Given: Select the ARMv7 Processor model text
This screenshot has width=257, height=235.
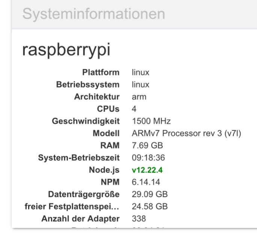Looking at the screenshot, I should pos(186,134).
